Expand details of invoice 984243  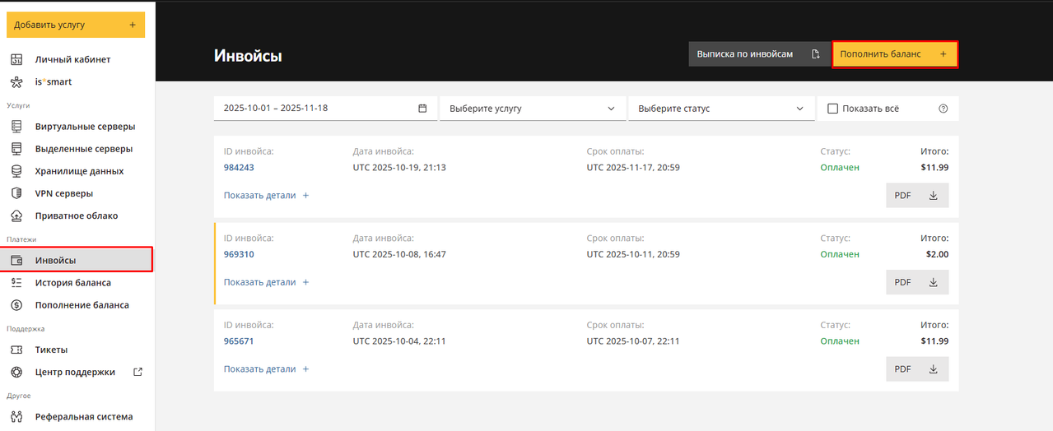[x=266, y=196]
